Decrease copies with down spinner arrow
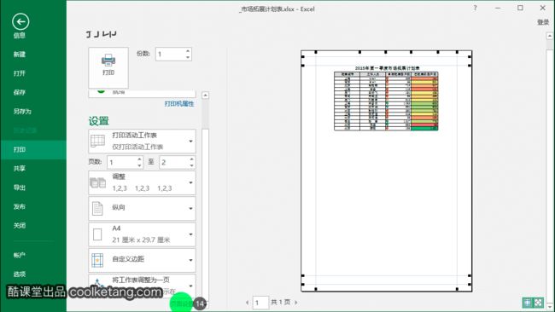555x312 pixels. (188, 57)
